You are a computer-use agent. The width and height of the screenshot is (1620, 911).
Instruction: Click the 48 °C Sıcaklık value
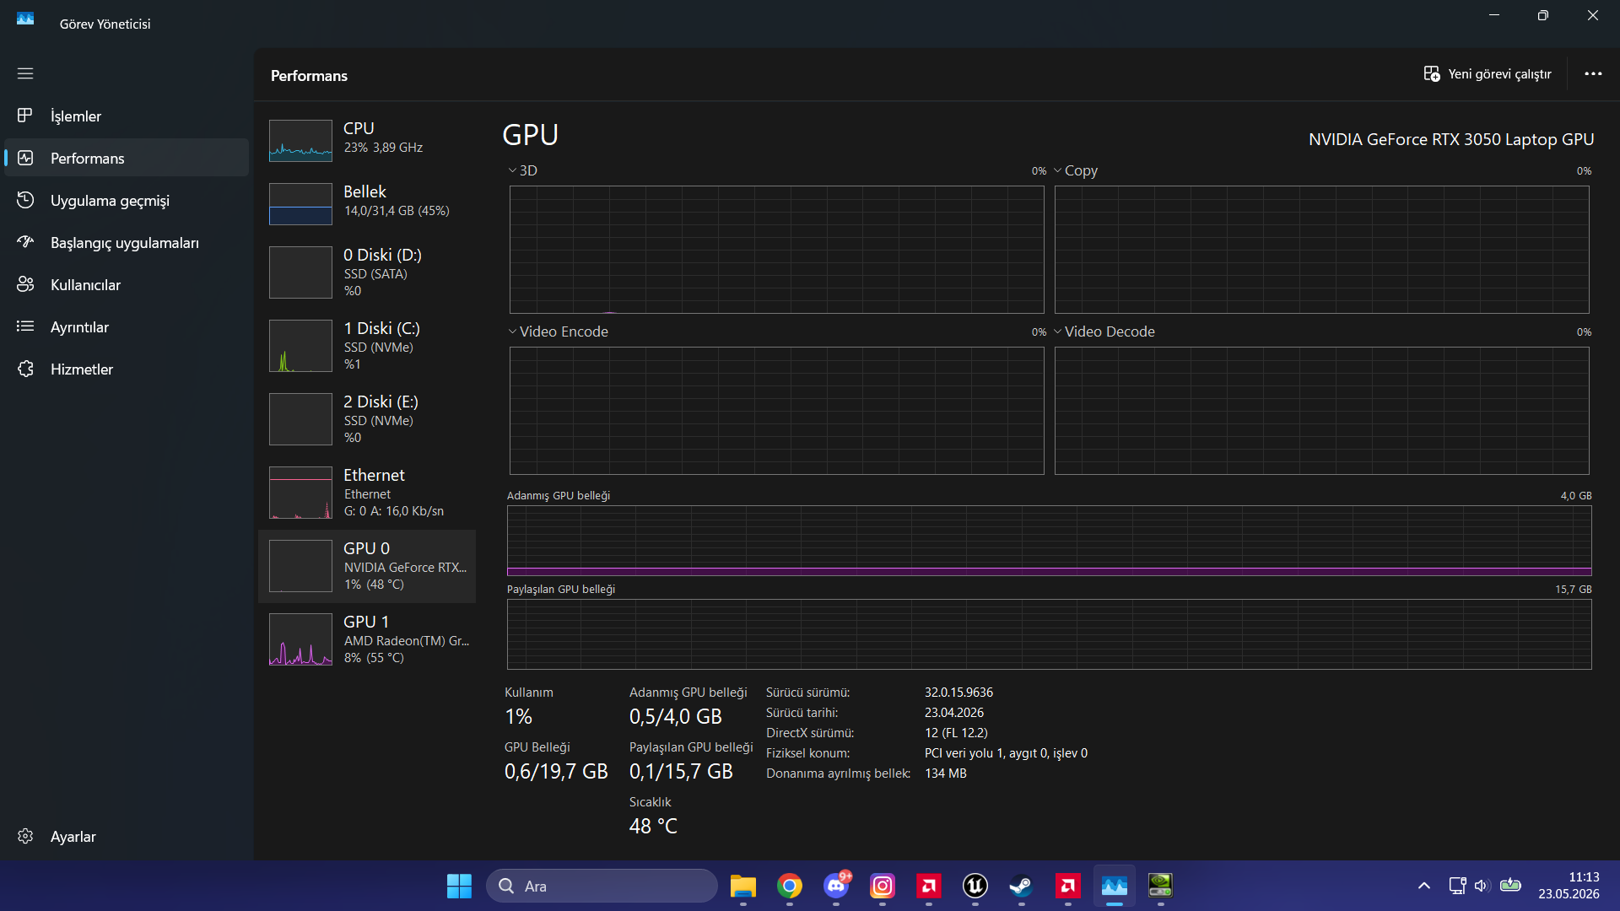tap(653, 827)
